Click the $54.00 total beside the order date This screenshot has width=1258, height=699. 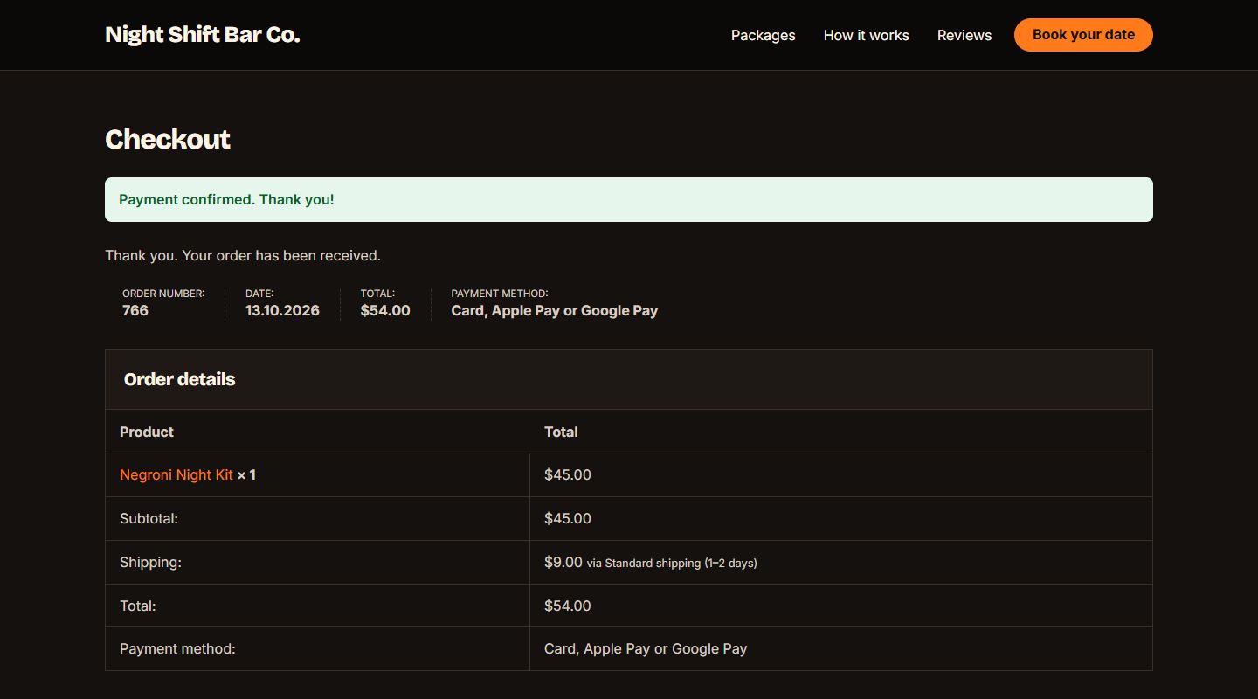tap(385, 310)
